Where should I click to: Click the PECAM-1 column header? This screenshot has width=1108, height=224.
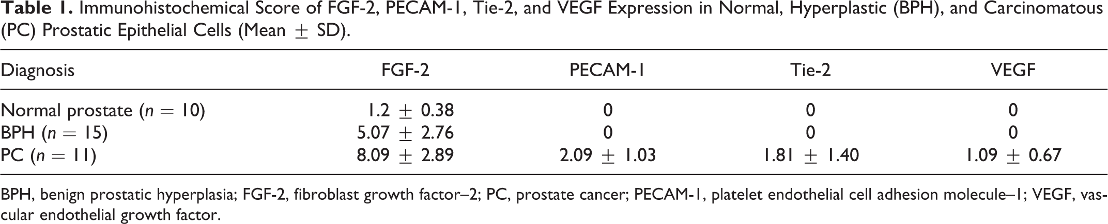coord(607,71)
